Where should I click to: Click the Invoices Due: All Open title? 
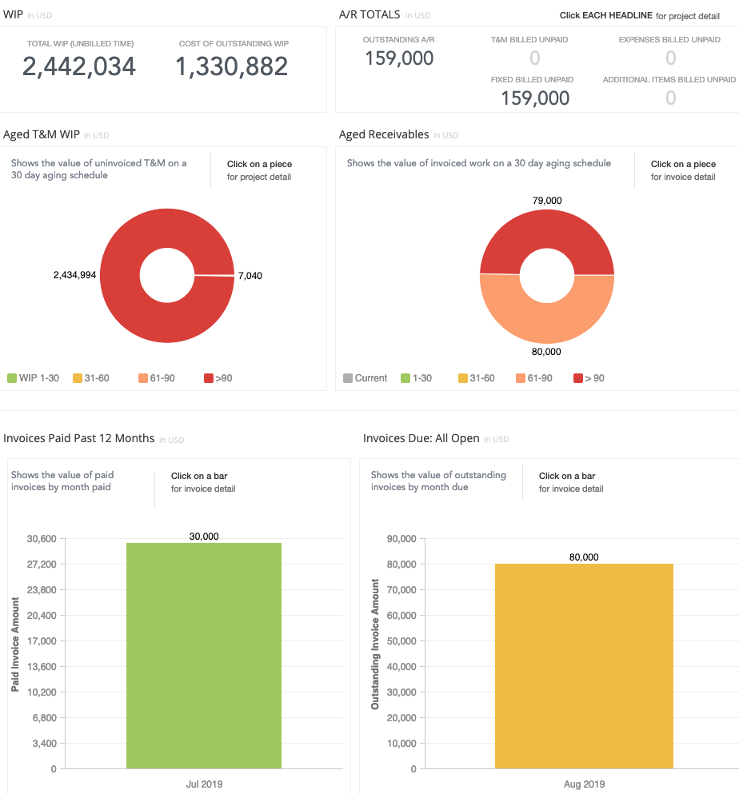(421, 438)
